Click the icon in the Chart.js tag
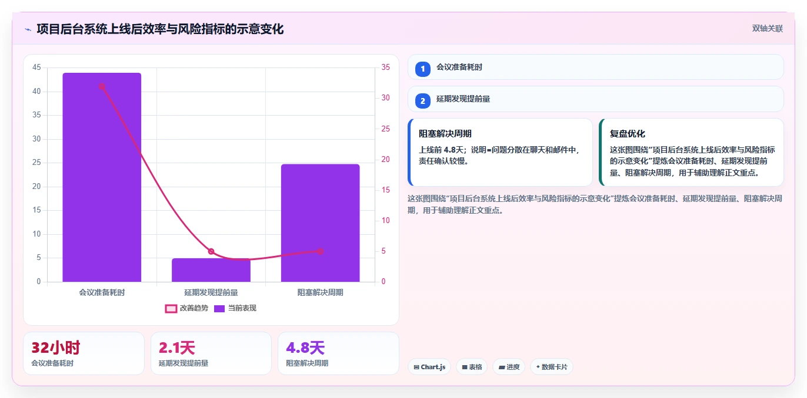807x398 pixels. (416, 367)
